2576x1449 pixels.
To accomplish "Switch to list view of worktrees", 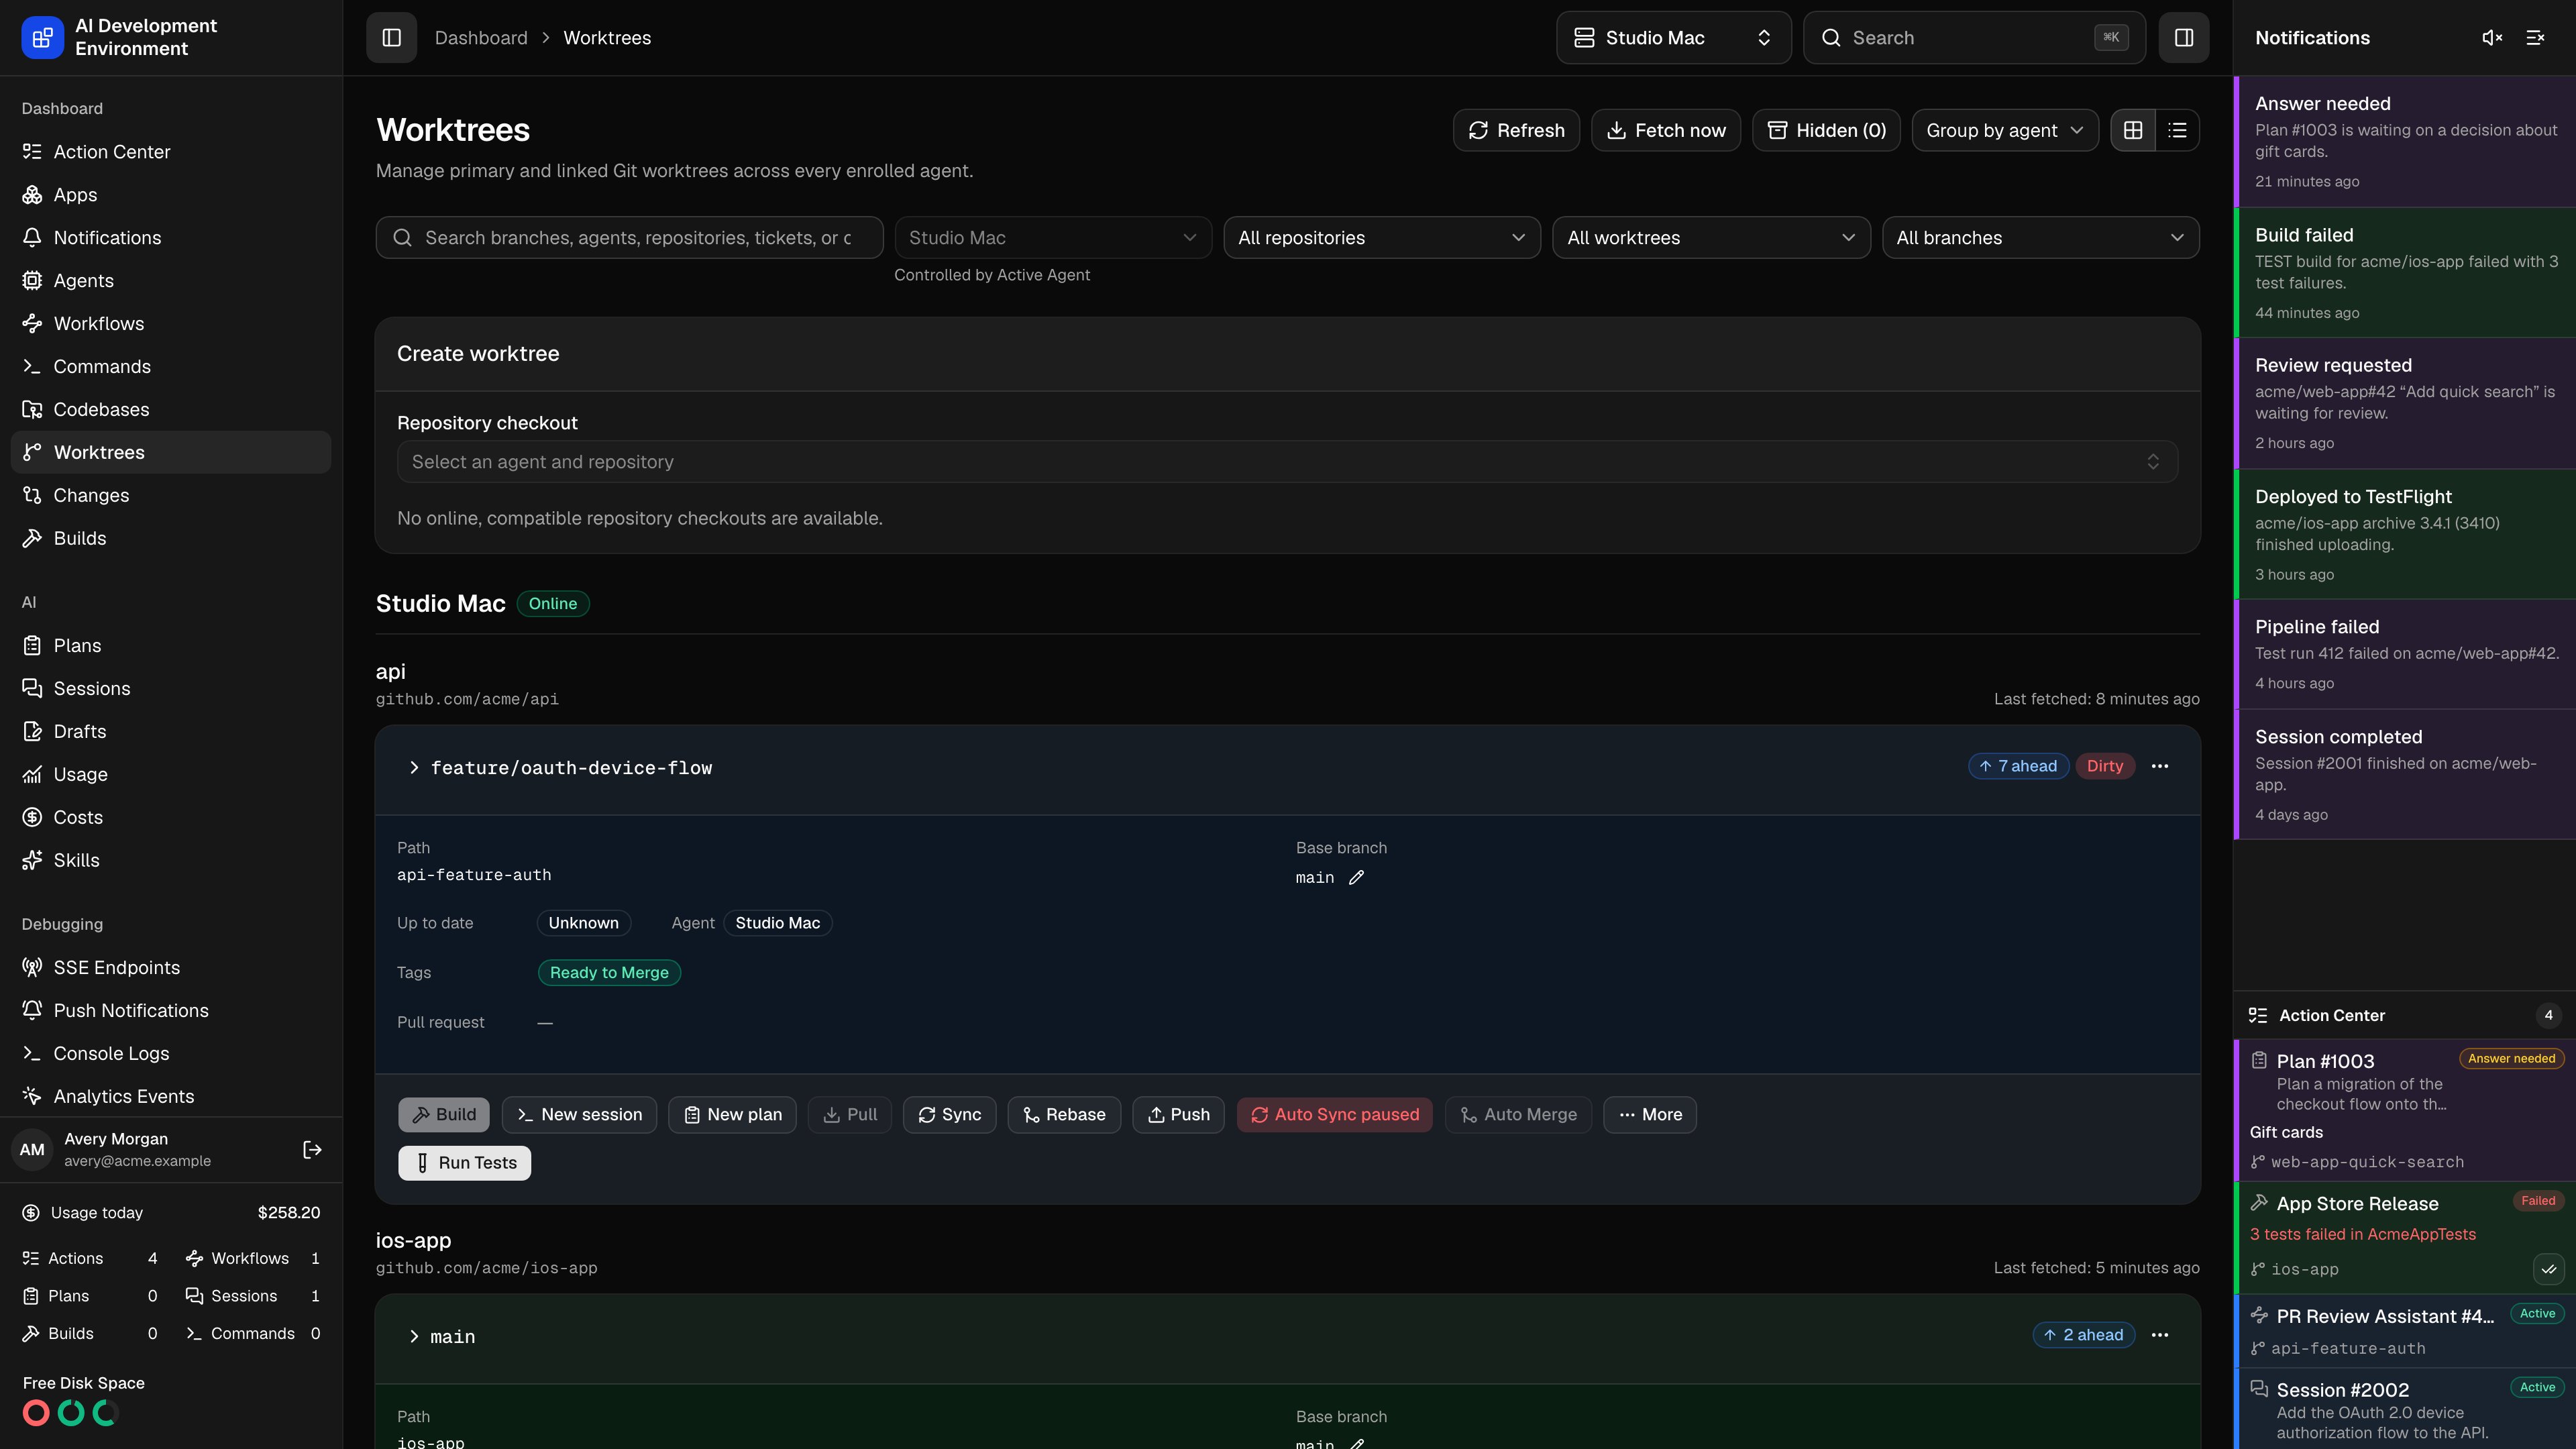I will (2177, 130).
